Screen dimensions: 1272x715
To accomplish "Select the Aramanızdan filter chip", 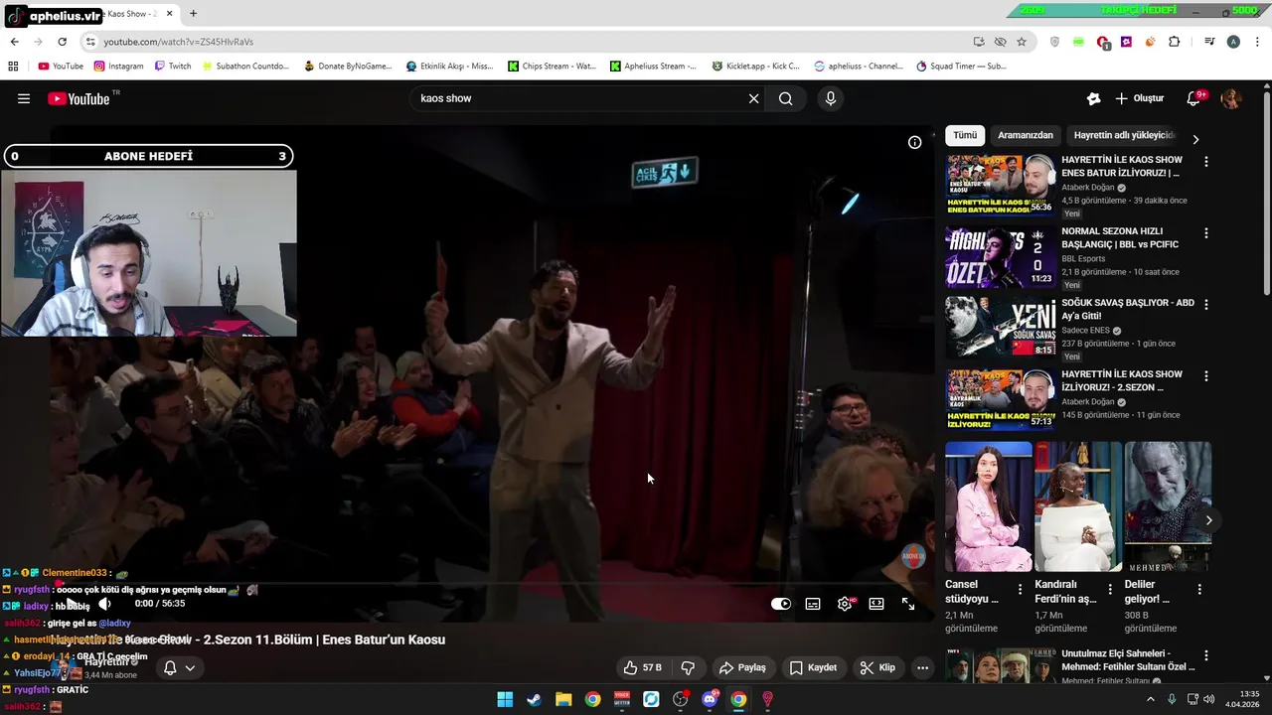I will pyautogui.click(x=1026, y=135).
